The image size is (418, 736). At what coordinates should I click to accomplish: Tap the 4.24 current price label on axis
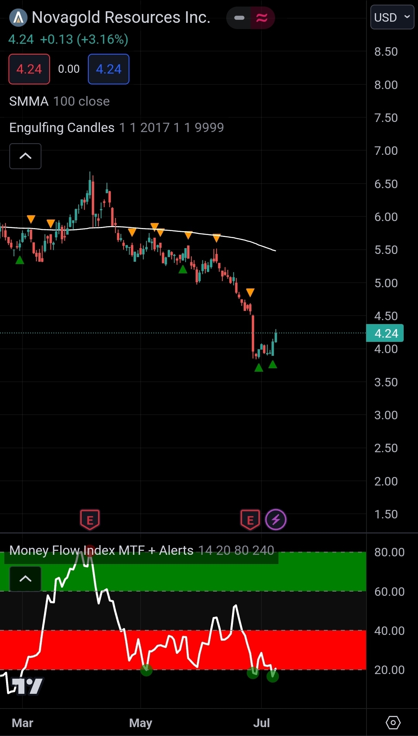[385, 333]
